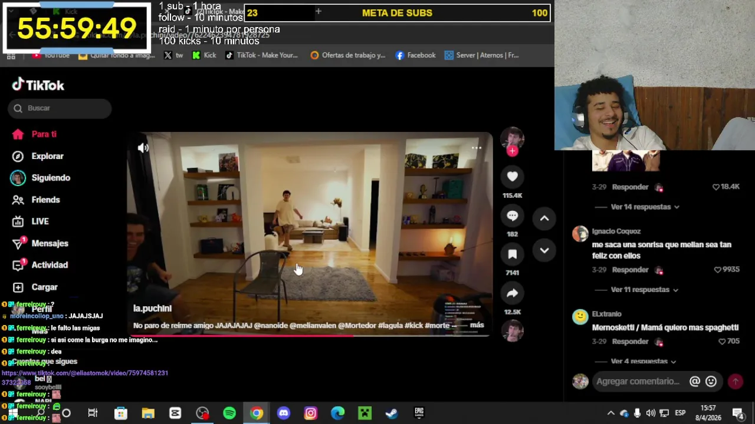Open File Explorer from the taskbar
The width and height of the screenshot is (755, 424).
[x=147, y=413]
